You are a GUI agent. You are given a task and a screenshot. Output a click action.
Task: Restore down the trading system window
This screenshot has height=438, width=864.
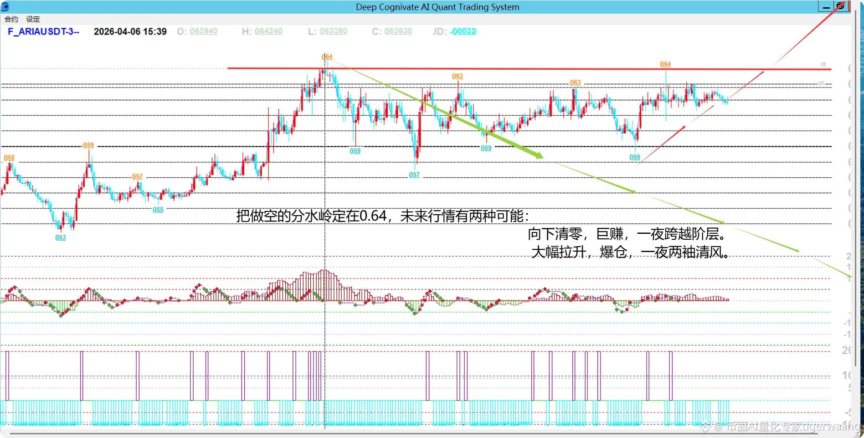click(x=840, y=6)
